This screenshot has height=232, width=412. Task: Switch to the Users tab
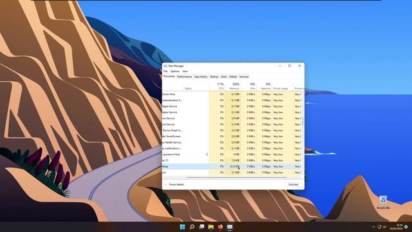223,77
